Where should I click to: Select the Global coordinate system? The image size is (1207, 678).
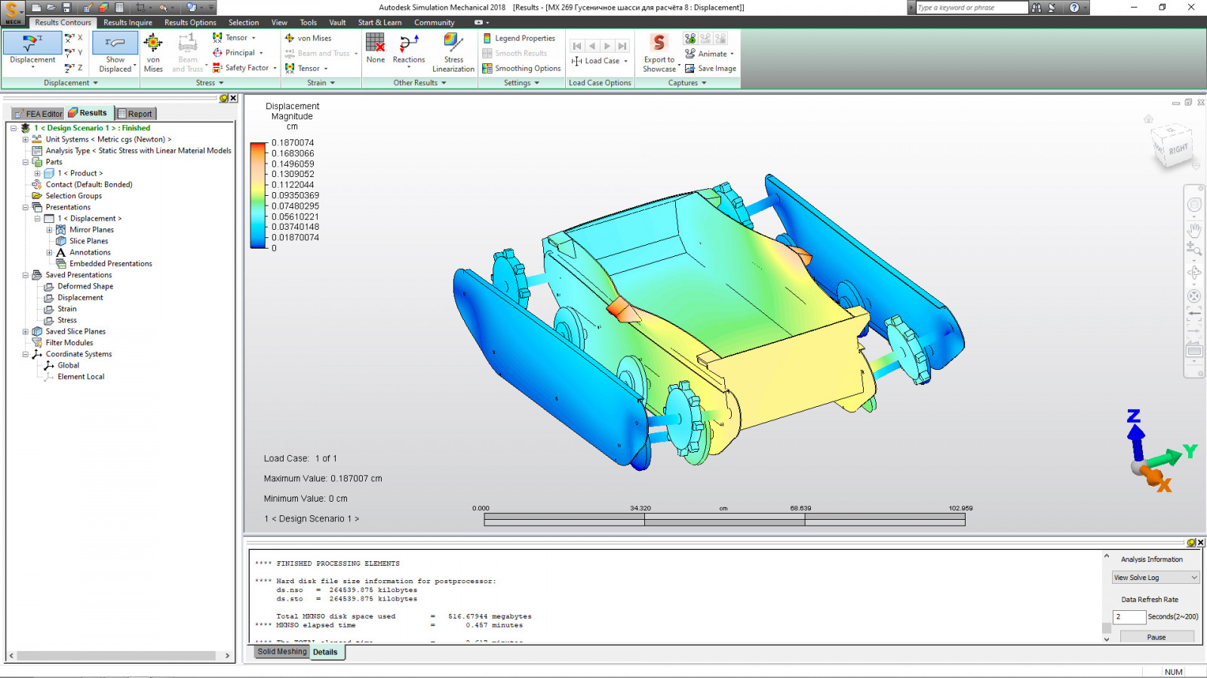click(68, 365)
